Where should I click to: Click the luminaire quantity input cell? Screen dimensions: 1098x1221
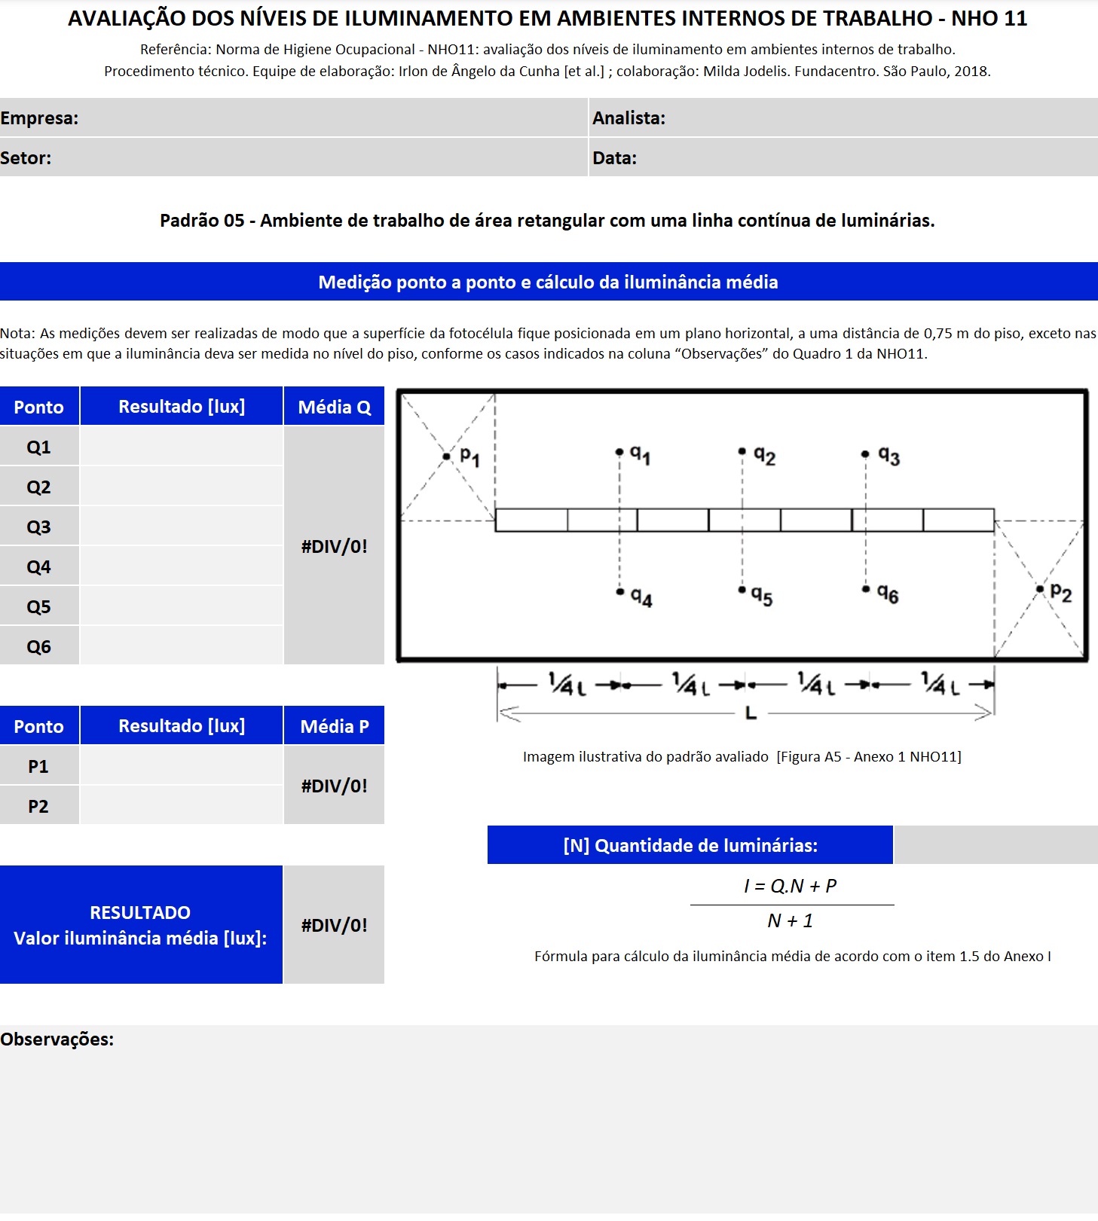[995, 845]
